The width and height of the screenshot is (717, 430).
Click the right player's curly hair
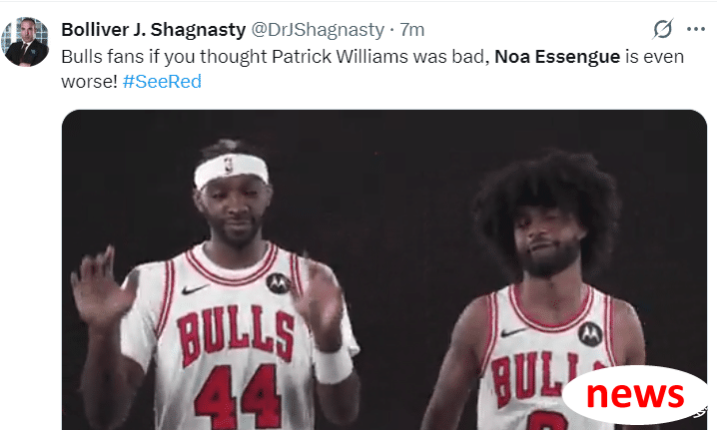tap(548, 192)
